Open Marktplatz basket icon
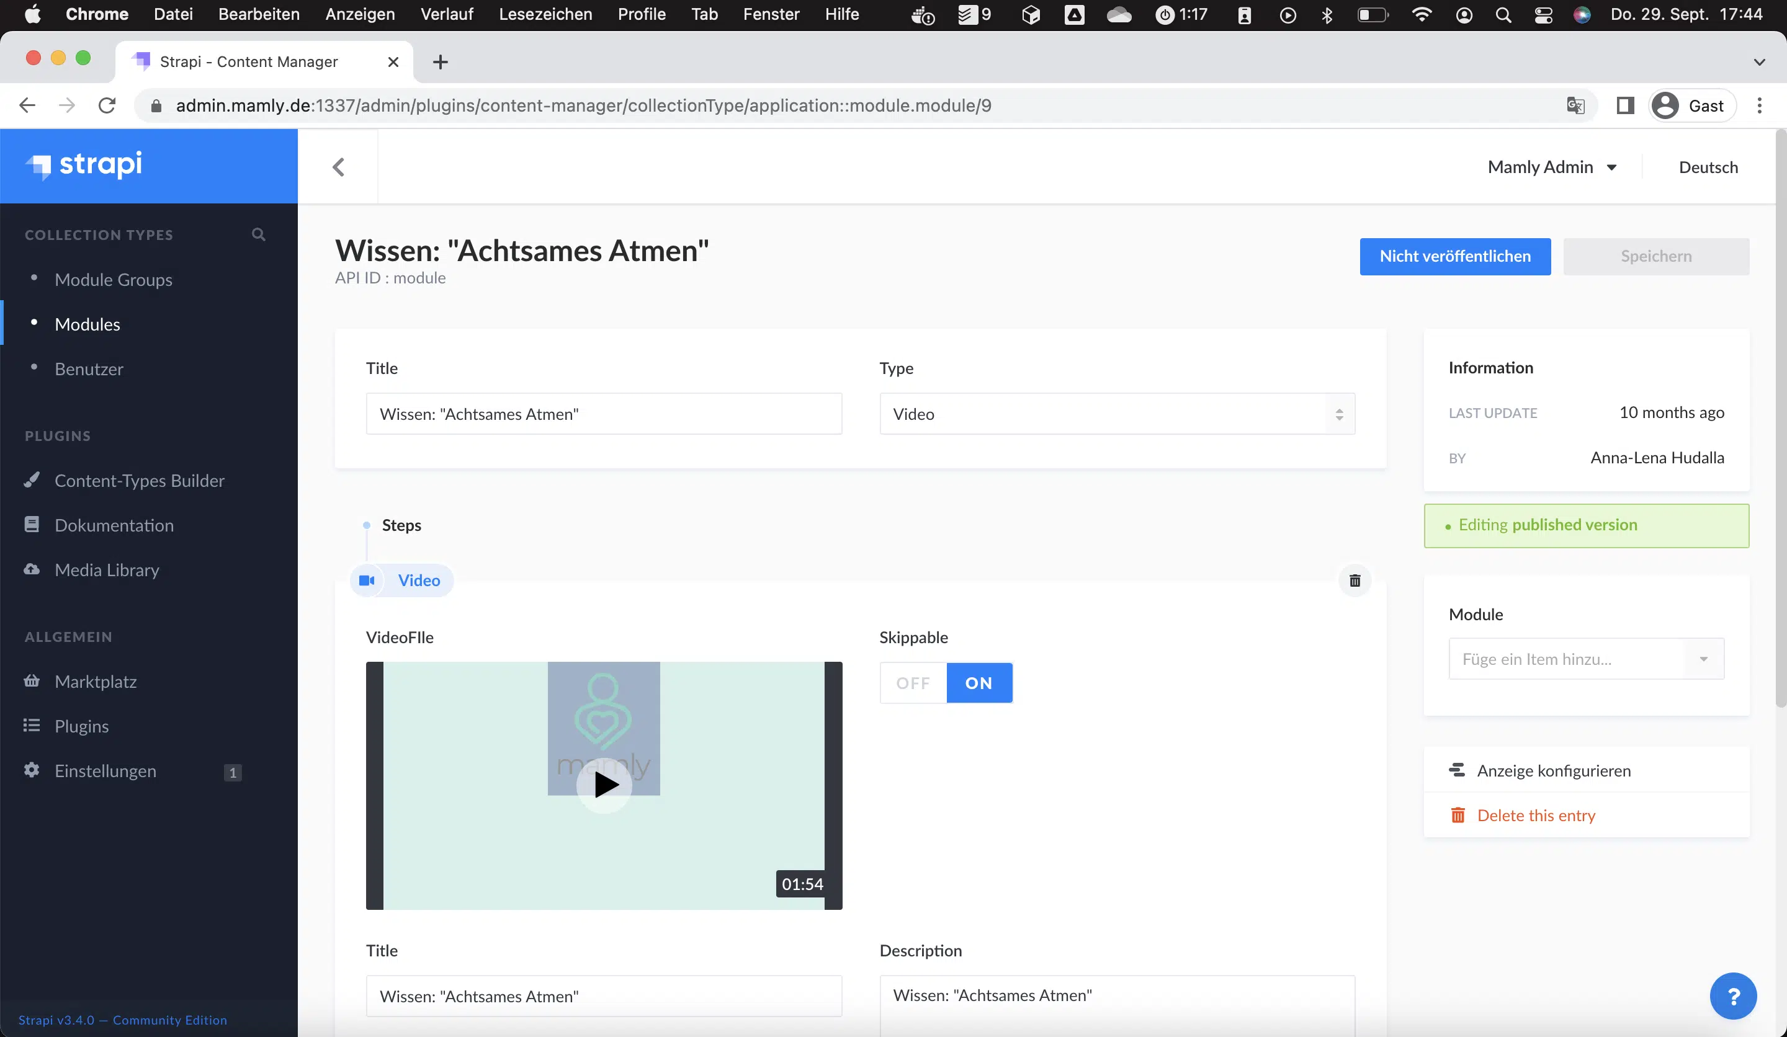 pyautogui.click(x=31, y=681)
